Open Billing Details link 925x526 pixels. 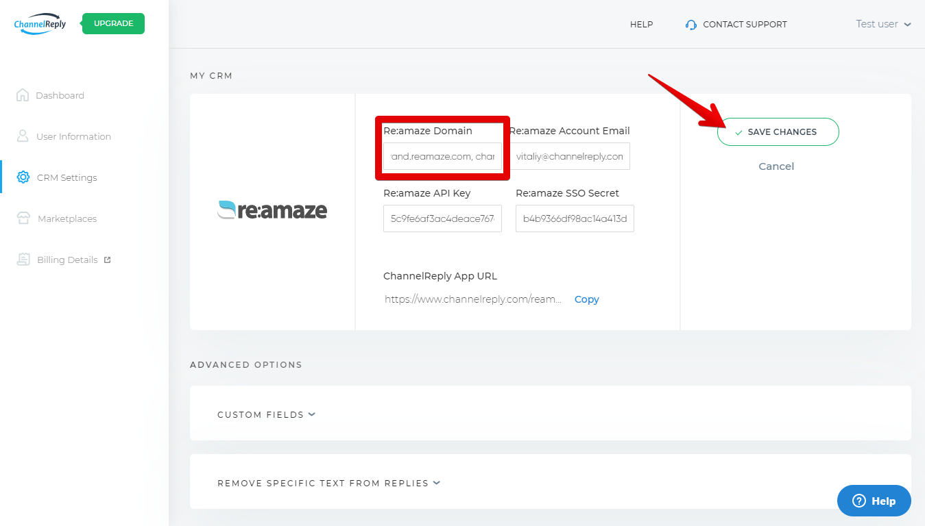pyautogui.click(x=67, y=260)
